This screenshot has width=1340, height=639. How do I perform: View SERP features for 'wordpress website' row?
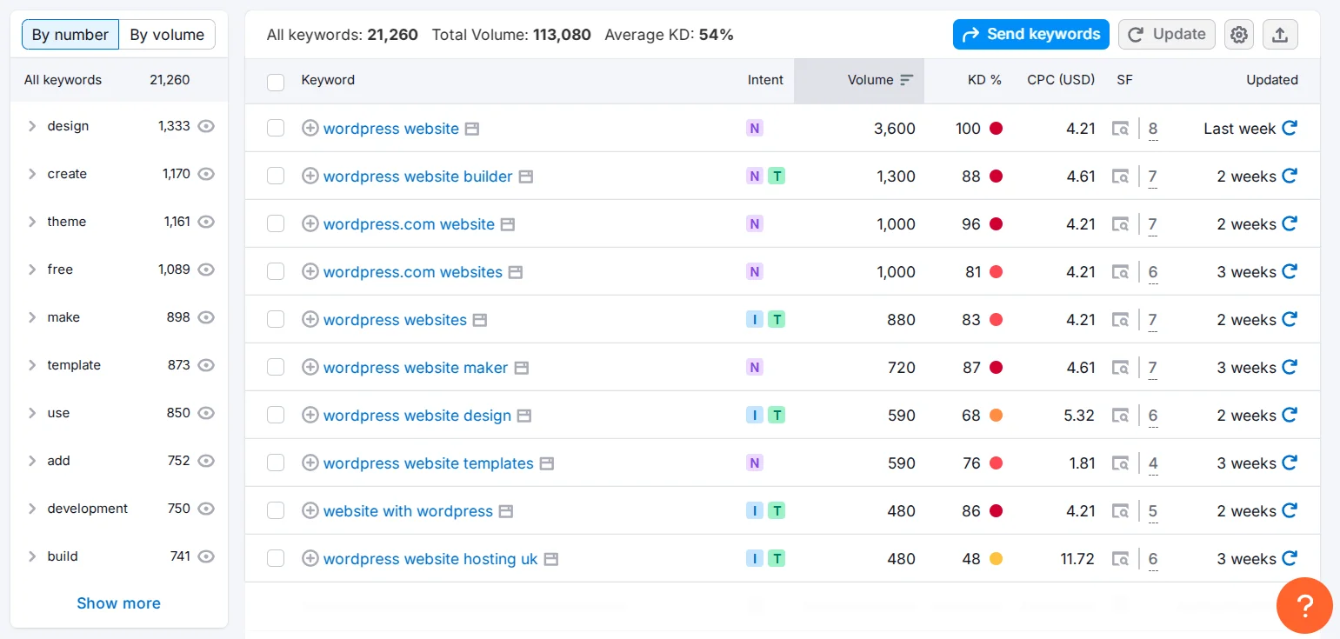tap(1153, 129)
